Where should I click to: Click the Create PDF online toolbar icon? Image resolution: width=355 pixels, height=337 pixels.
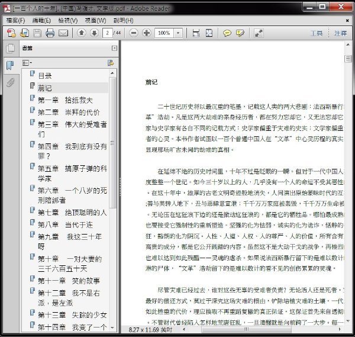pos(11,33)
